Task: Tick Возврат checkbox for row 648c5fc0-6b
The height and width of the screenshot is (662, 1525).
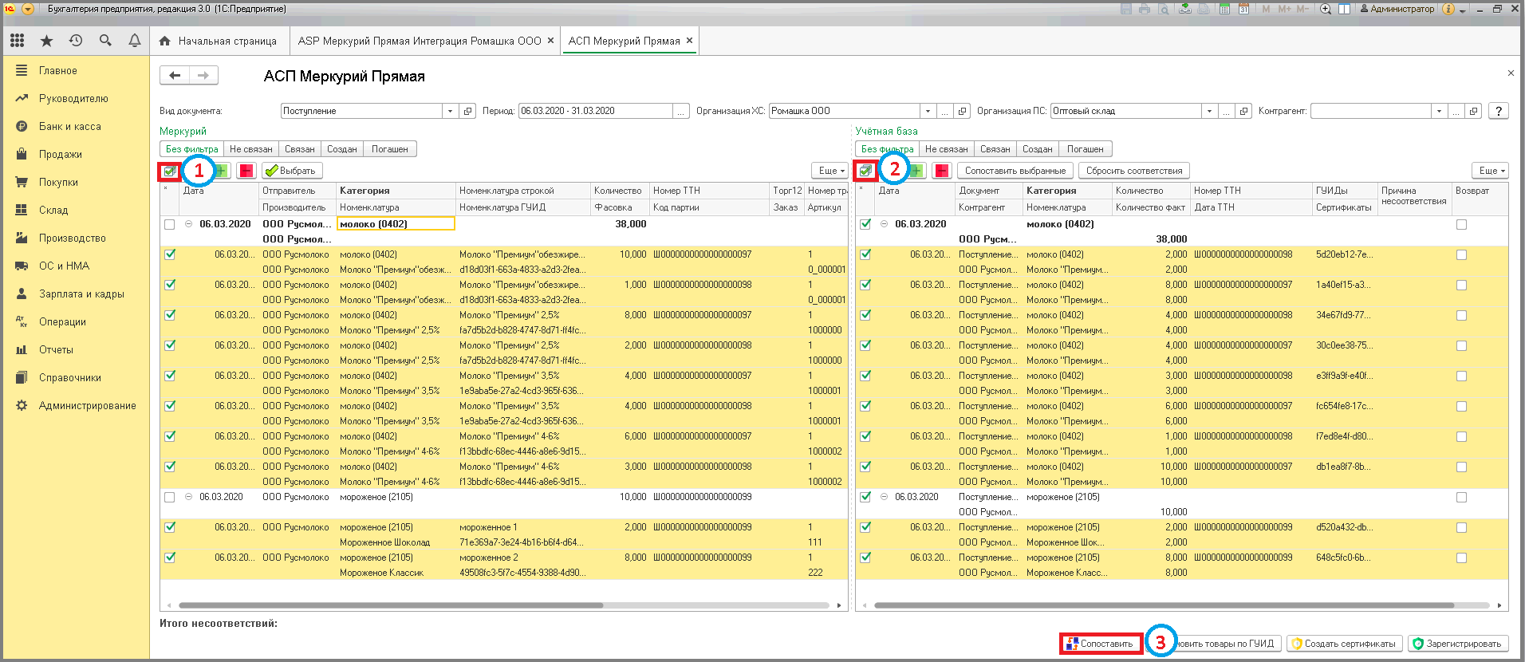Action: (x=1461, y=558)
